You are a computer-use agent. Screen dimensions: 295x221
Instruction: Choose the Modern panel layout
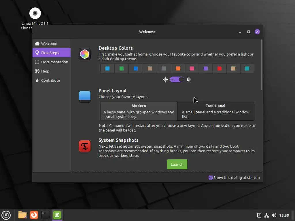click(139, 111)
